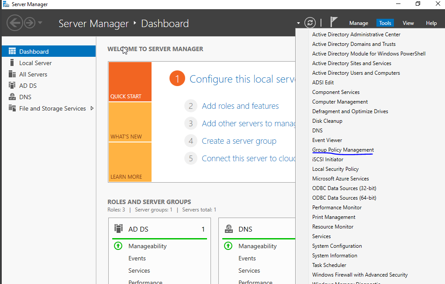Click Add other servers to manage link

(x=248, y=124)
